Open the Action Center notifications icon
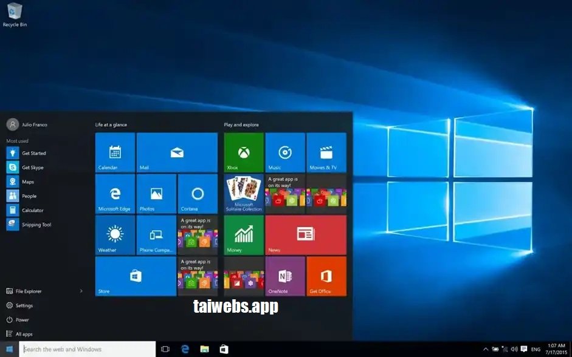The height and width of the screenshot is (357, 572). click(x=524, y=349)
